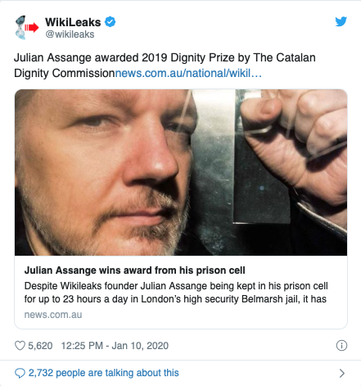Expand conversation with right chevron arrow
The height and width of the screenshot is (386, 361).
[x=342, y=373]
